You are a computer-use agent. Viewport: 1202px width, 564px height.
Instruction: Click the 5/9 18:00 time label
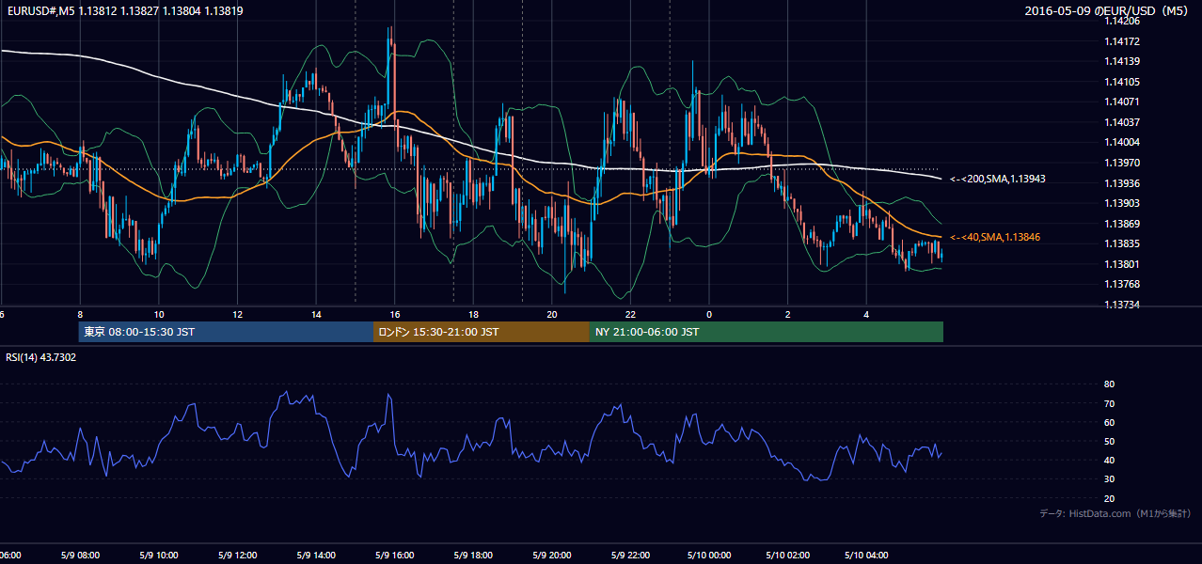coord(473,556)
